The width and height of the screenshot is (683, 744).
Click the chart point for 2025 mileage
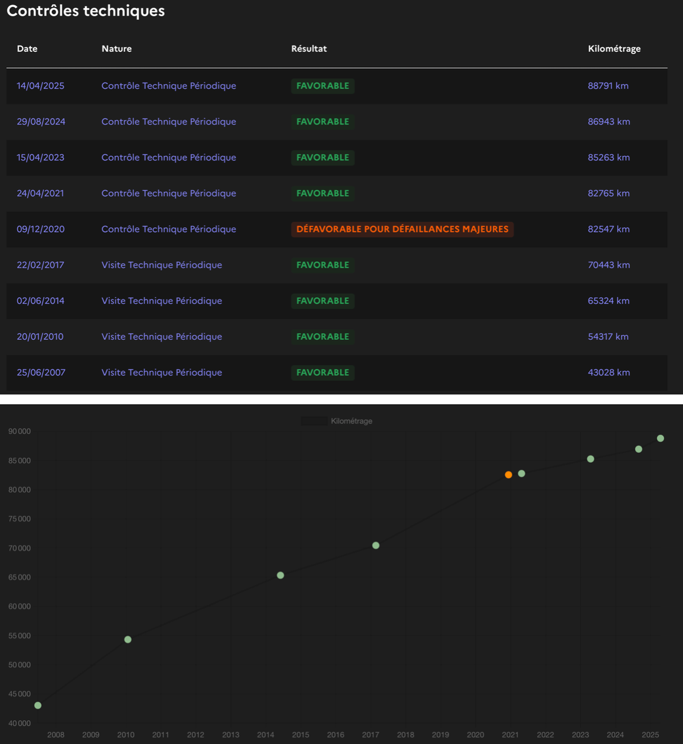coord(660,438)
